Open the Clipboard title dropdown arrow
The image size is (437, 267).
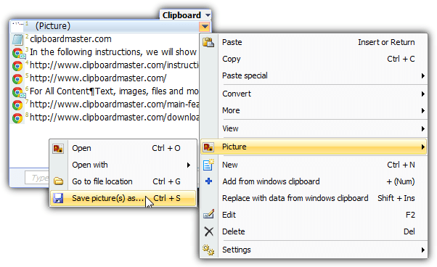(208, 15)
